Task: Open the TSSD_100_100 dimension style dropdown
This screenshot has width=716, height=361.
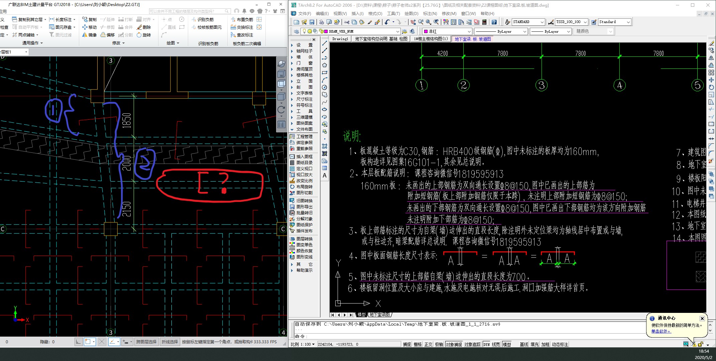Action: coord(585,22)
